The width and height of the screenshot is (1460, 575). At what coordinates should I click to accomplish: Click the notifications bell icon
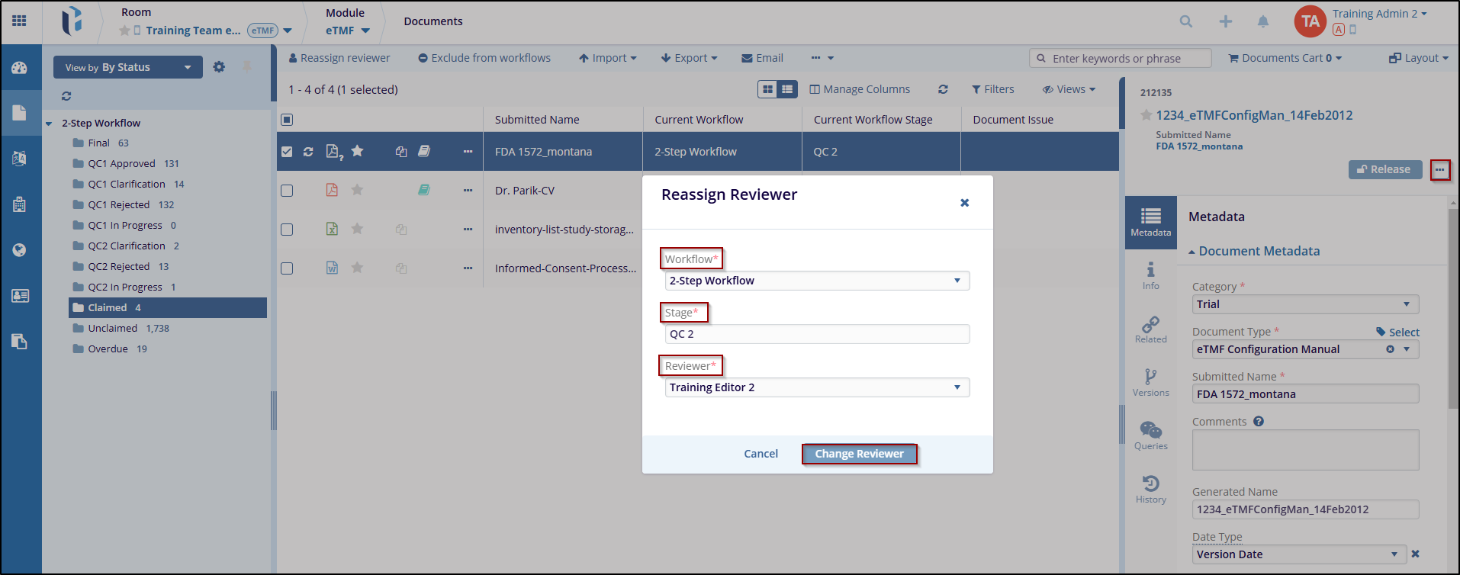(x=1263, y=21)
